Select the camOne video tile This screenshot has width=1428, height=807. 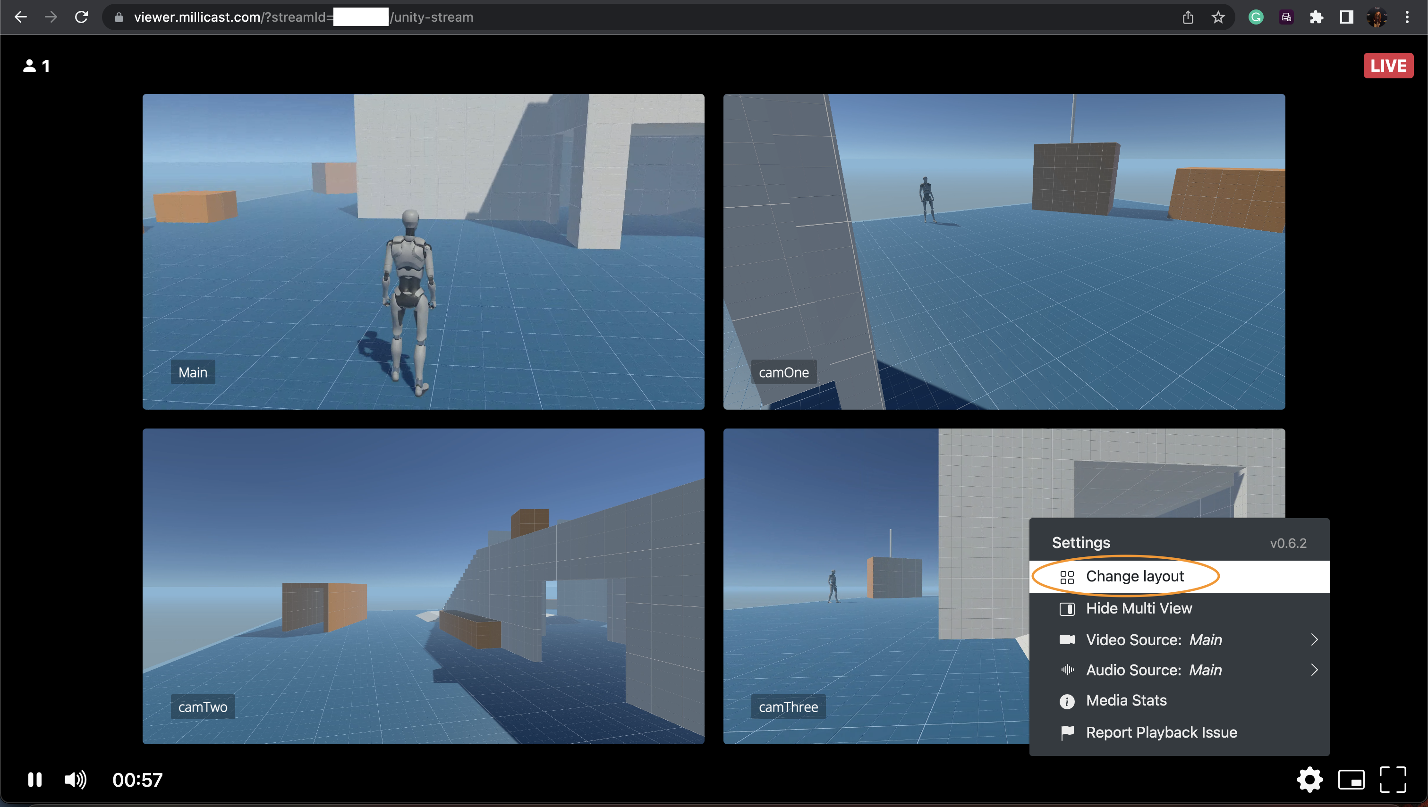(x=1004, y=252)
